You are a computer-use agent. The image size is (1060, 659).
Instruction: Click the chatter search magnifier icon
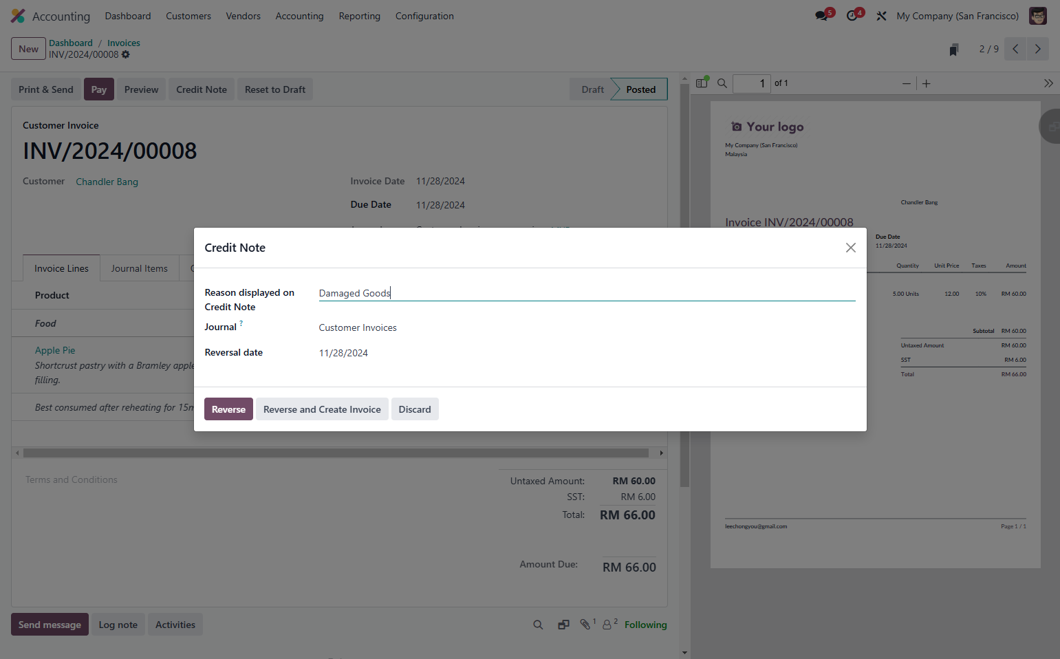click(538, 625)
